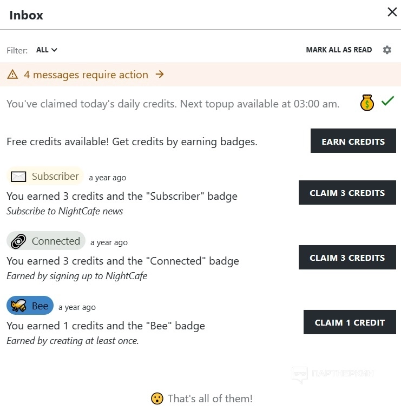This screenshot has width=401, height=412.
Task: Select the Subscriber badge label
Action: [x=55, y=177]
